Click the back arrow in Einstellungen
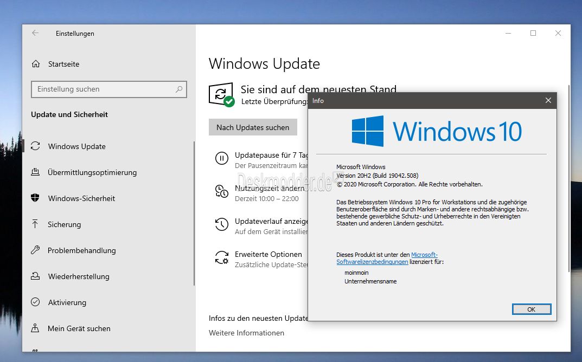Screen dimensions: 582x362 tap(35, 34)
